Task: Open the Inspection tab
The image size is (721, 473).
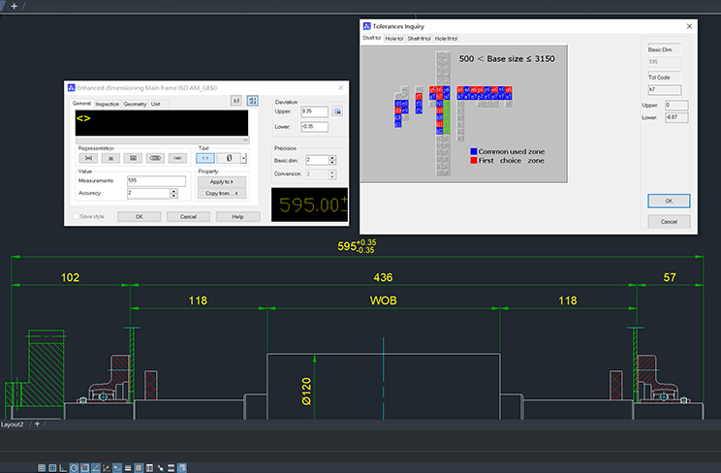Action: (107, 104)
